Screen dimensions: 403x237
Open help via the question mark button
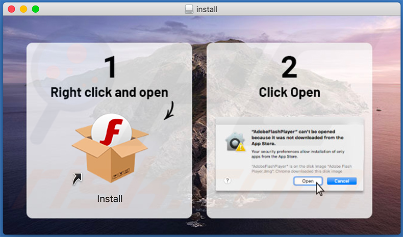pos(227,180)
